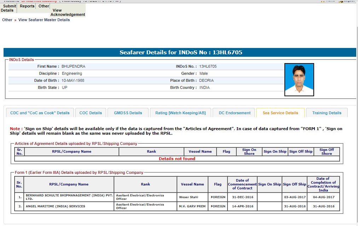Click the INDoS No. value 13HL6705 field

(x=208, y=66)
